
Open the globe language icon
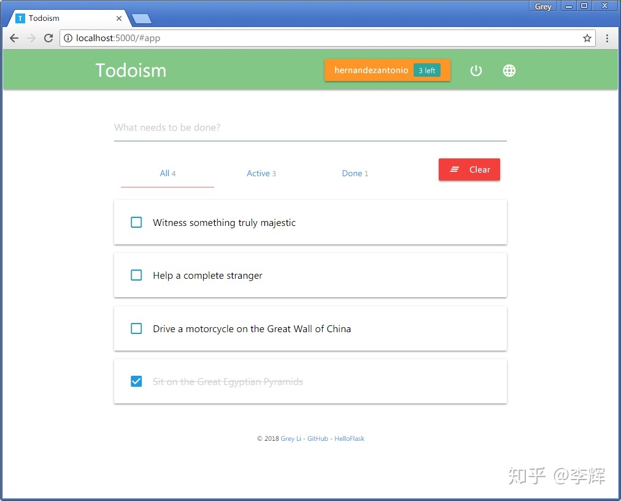click(509, 71)
